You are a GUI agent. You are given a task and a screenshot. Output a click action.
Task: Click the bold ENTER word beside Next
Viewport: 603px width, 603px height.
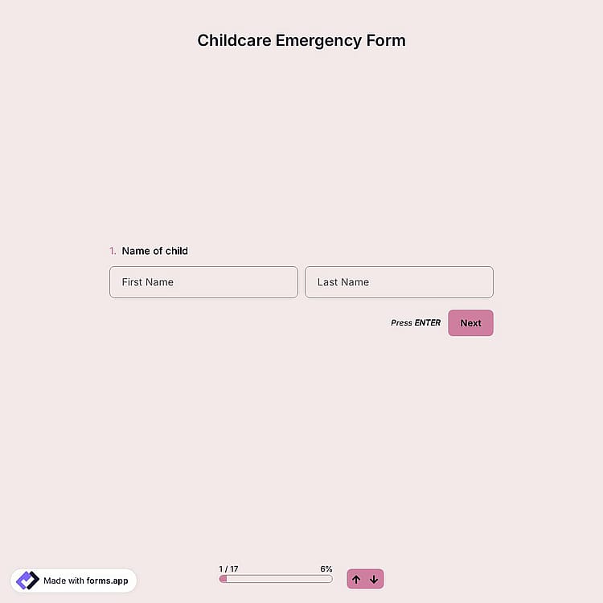(x=428, y=322)
